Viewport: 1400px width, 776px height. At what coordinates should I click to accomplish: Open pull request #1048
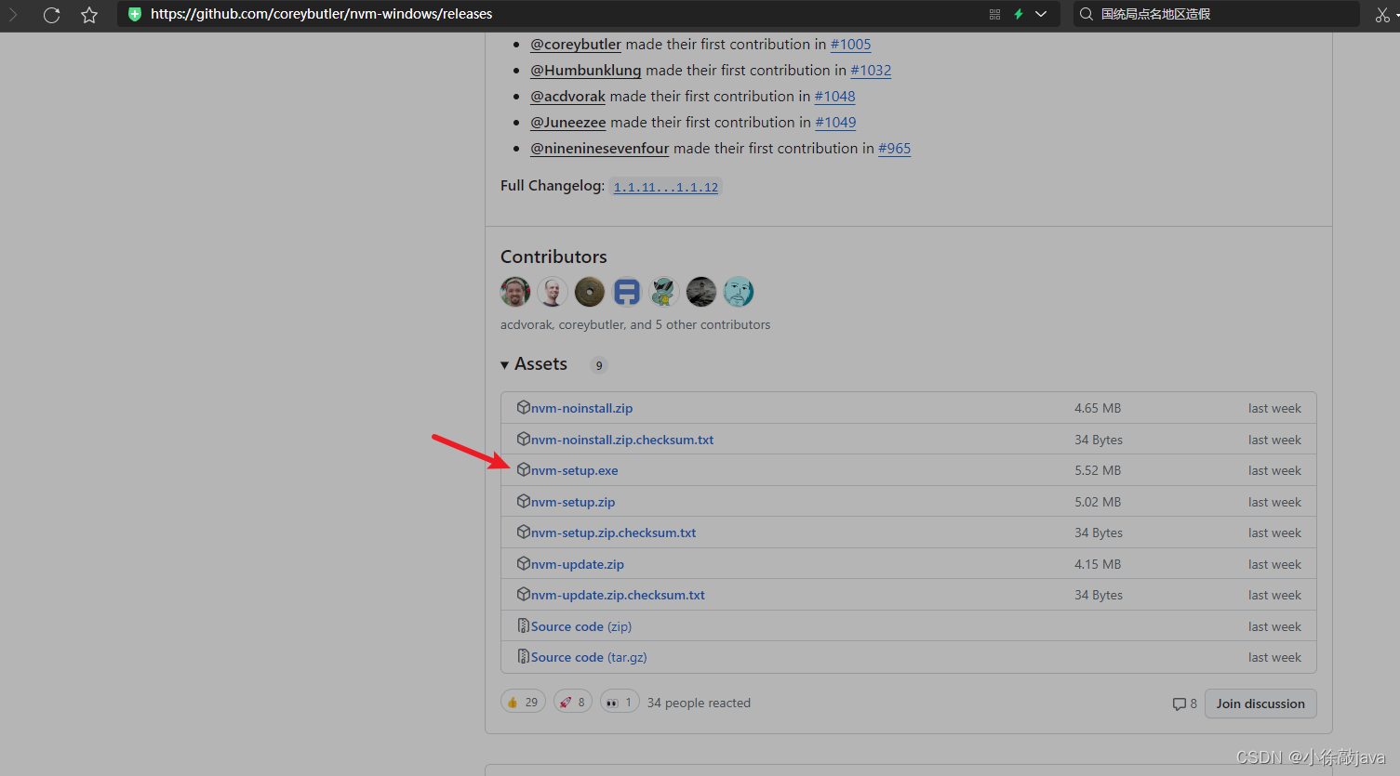click(x=834, y=97)
